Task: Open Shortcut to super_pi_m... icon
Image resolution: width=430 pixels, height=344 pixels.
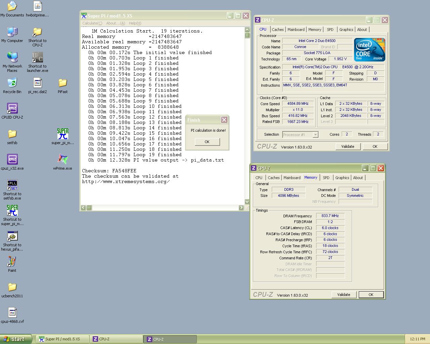Action: (12, 216)
